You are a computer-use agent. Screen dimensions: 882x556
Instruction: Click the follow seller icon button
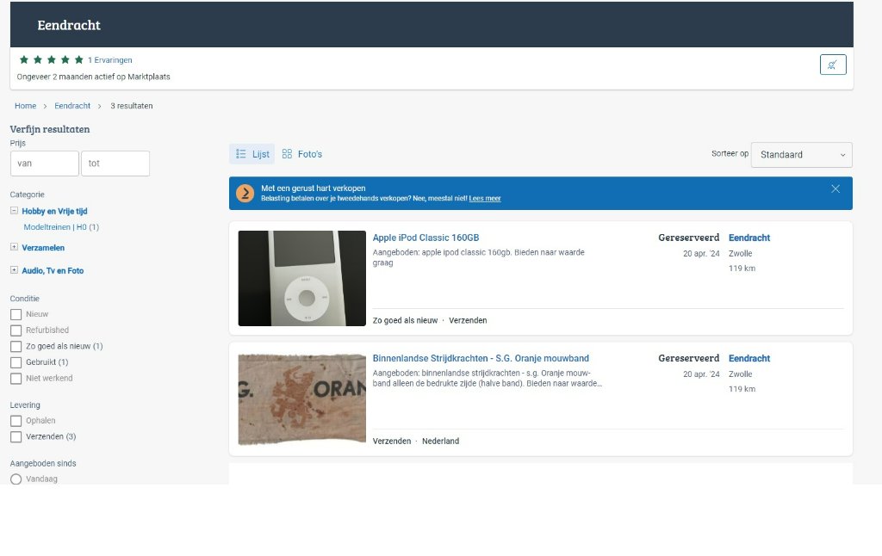tap(832, 65)
